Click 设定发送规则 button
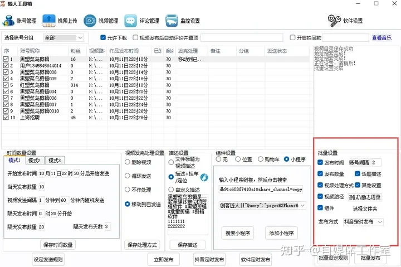 48,260
